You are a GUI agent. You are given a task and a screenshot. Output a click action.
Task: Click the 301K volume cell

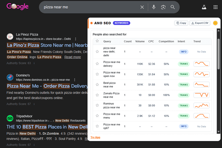pos(140,85)
